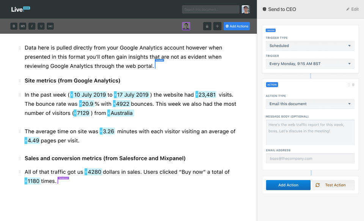
Task: Open the user profile avatar in the header
Action: [246, 9]
